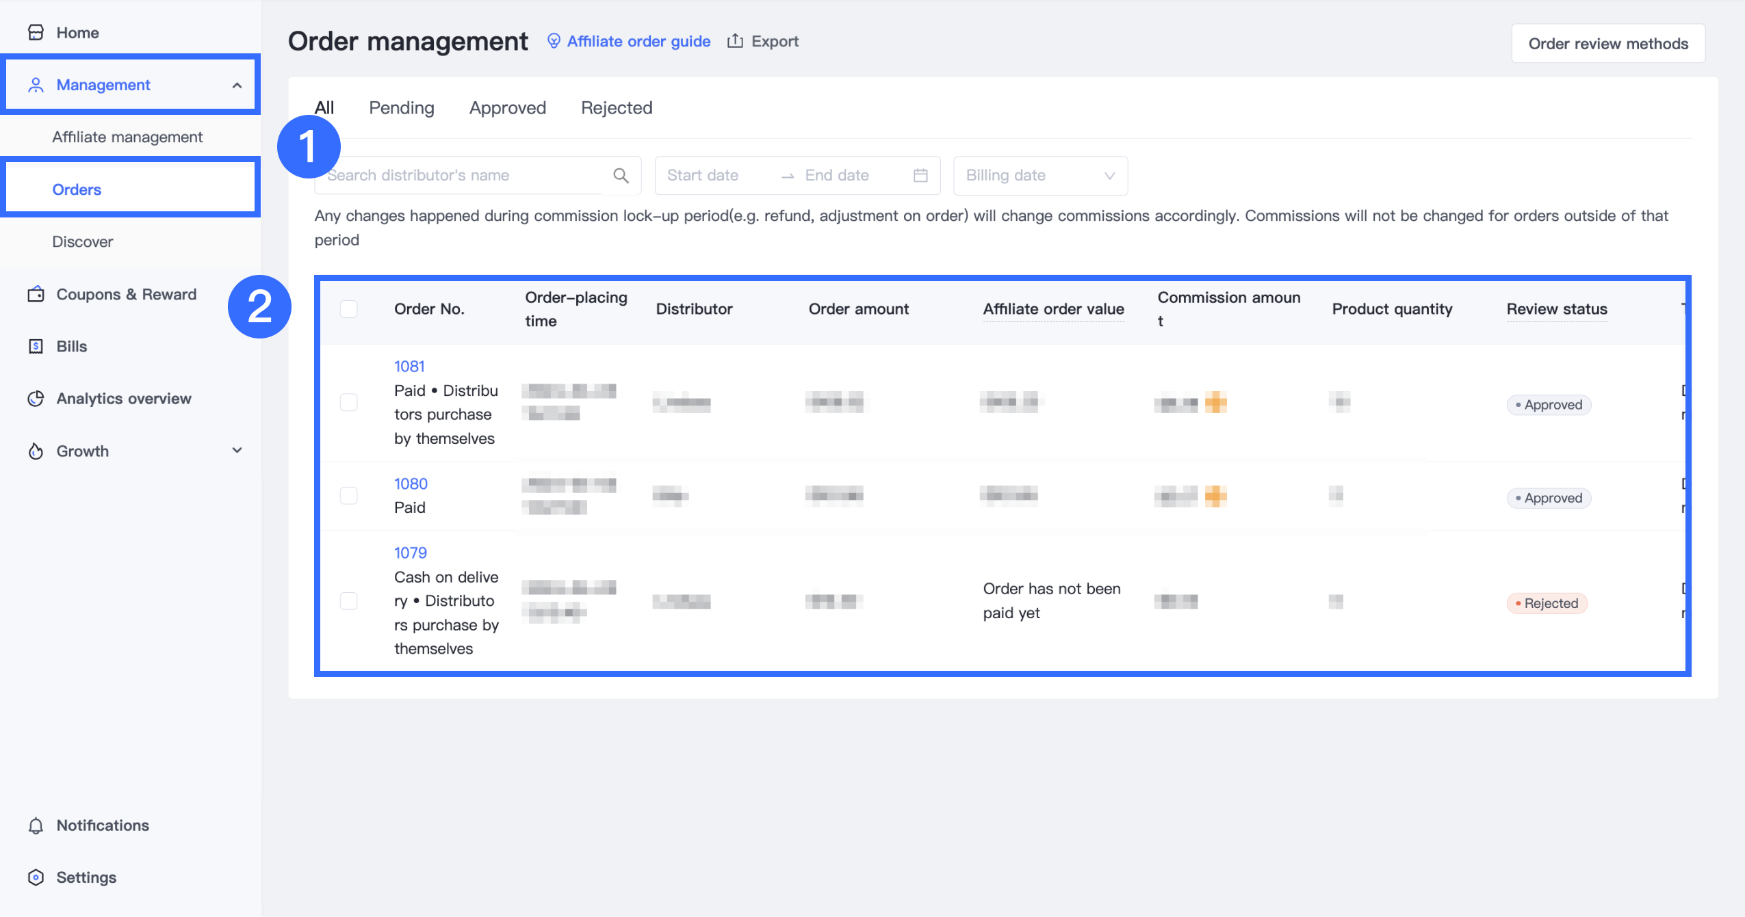This screenshot has width=1745, height=917.
Task: Click the Coupons & Reward wallet icon
Action: point(36,295)
